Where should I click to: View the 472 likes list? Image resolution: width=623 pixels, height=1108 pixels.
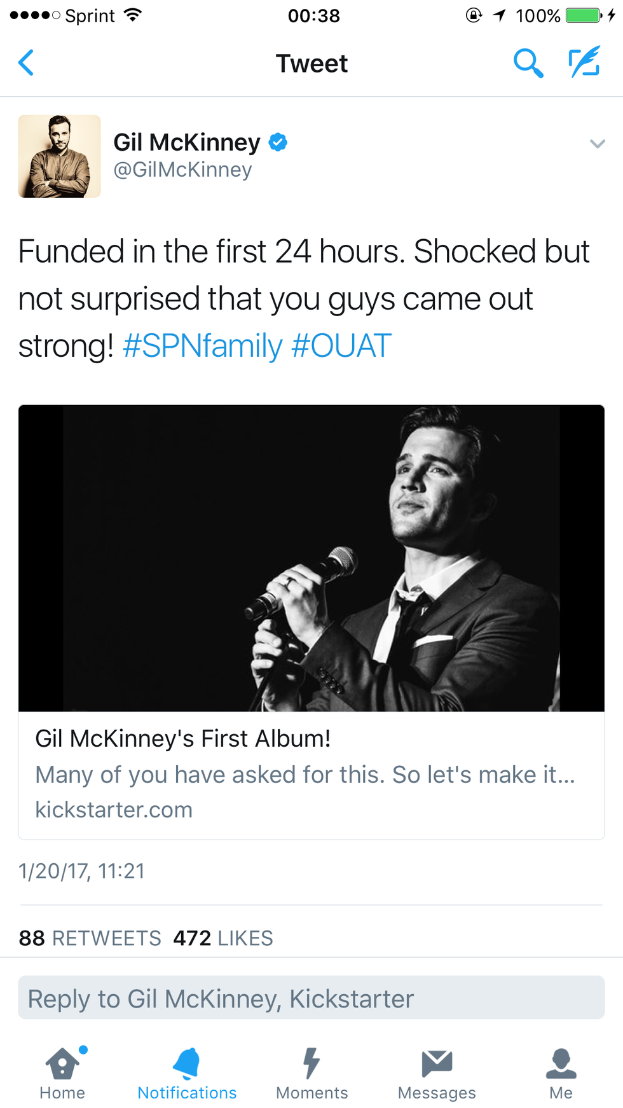[x=223, y=938]
